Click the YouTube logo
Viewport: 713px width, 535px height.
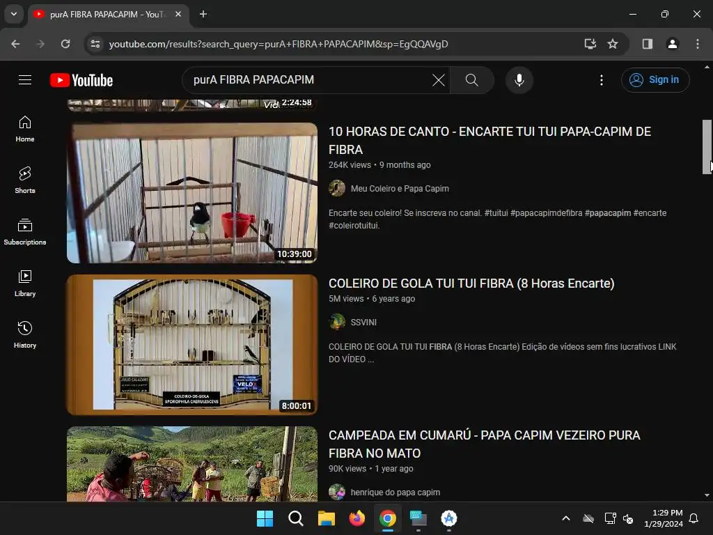tap(81, 80)
